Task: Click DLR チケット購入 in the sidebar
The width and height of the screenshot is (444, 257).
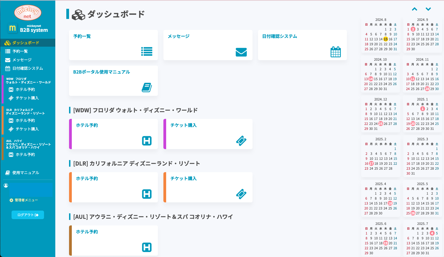Action: tap(27, 129)
